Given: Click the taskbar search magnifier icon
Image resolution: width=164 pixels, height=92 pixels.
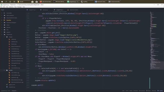Looking at the screenshot, I should pos(6,2).
